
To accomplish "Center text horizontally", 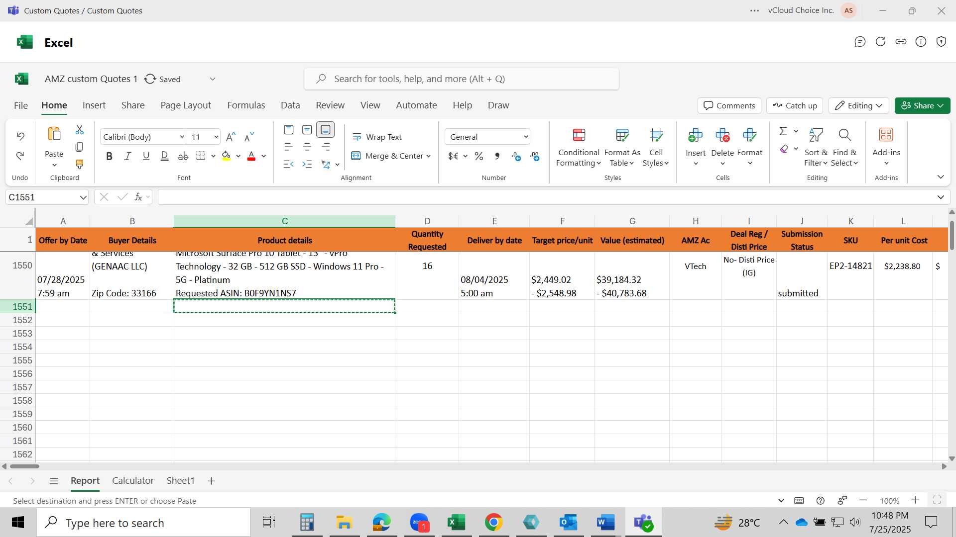I will click(307, 147).
